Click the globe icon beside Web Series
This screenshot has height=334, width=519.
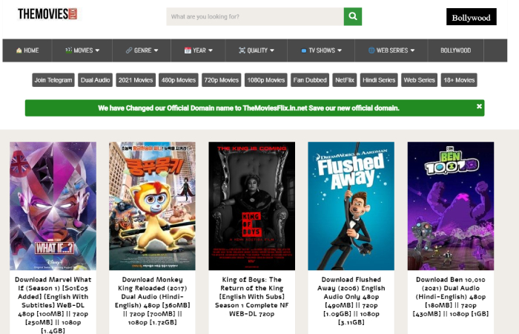pyautogui.click(x=371, y=50)
